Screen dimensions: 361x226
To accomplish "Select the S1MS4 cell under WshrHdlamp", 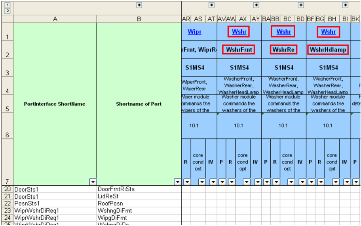I will click(329, 68).
